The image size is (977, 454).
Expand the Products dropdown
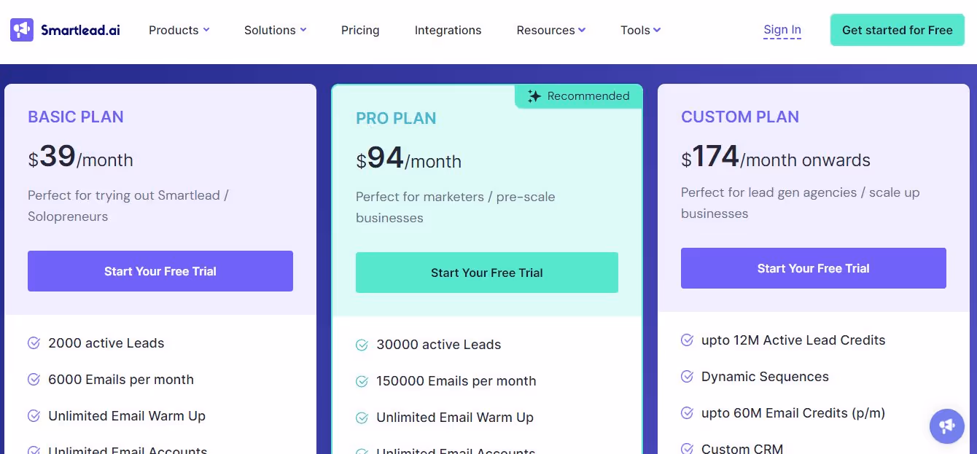(x=179, y=30)
